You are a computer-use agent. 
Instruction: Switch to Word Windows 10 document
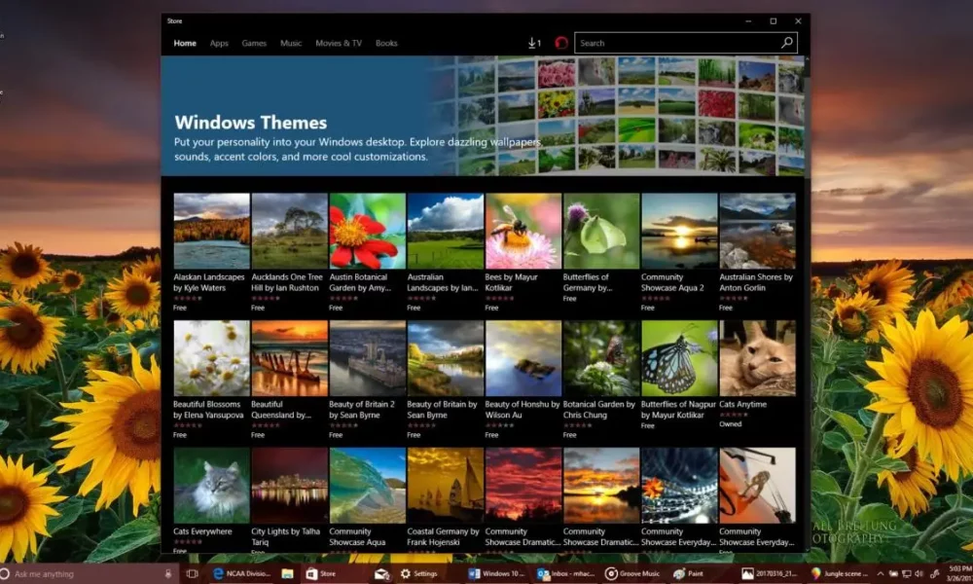point(496,573)
